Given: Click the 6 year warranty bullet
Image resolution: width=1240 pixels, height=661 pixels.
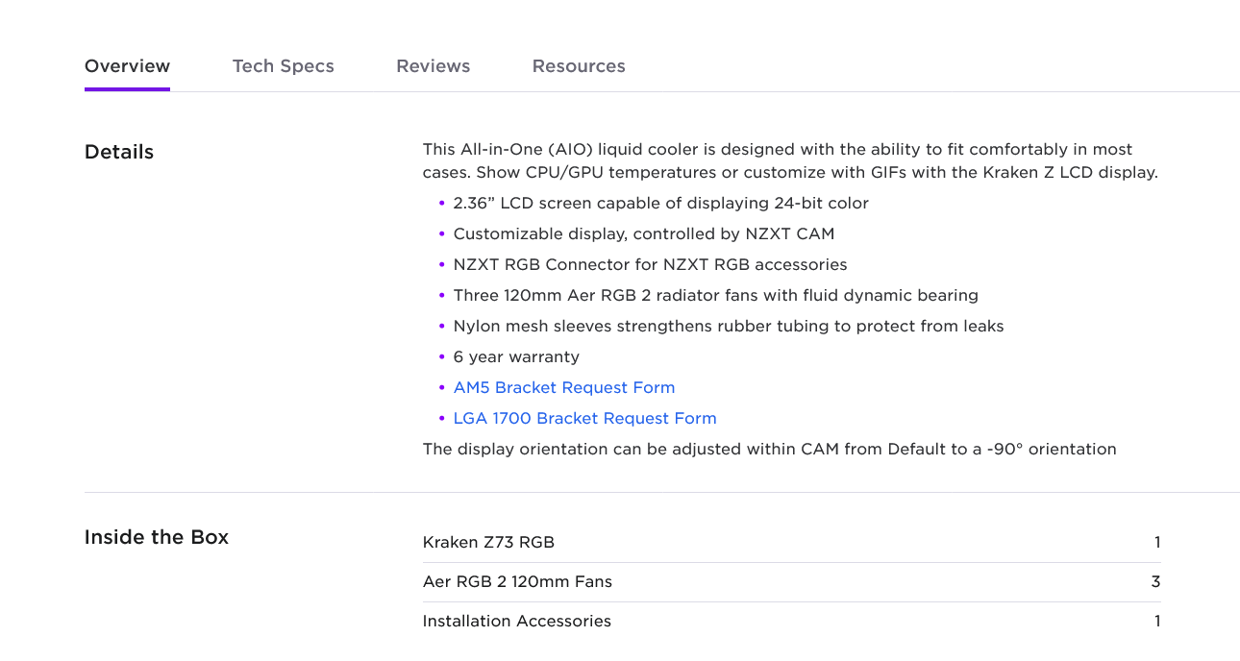Looking at the screenshot, I should 516,356.
